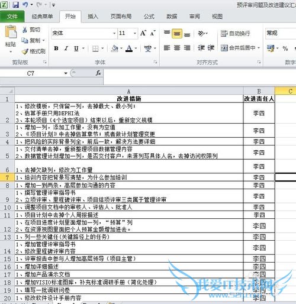The width and height of the screenshot is (296, 304).
Task: Click the Borders grid icon
Action: [x=95, y=48]
